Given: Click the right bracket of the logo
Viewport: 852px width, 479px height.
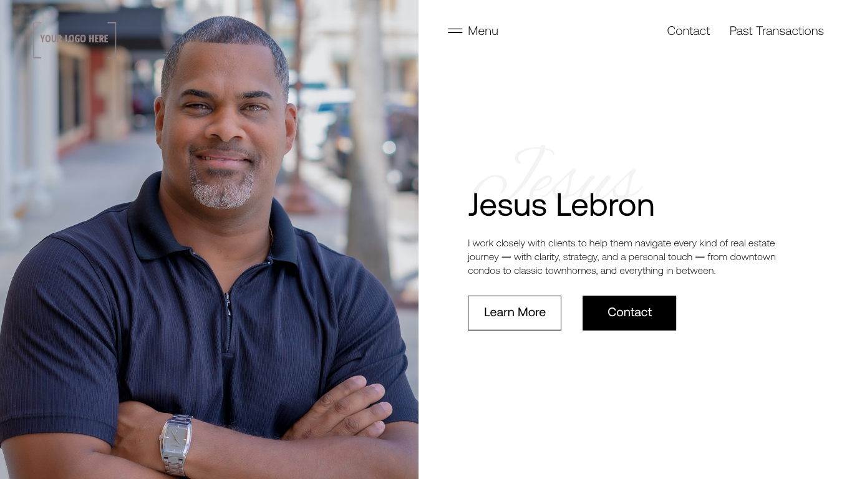Looking at the screenshot, I should click(x=113, y=40).
